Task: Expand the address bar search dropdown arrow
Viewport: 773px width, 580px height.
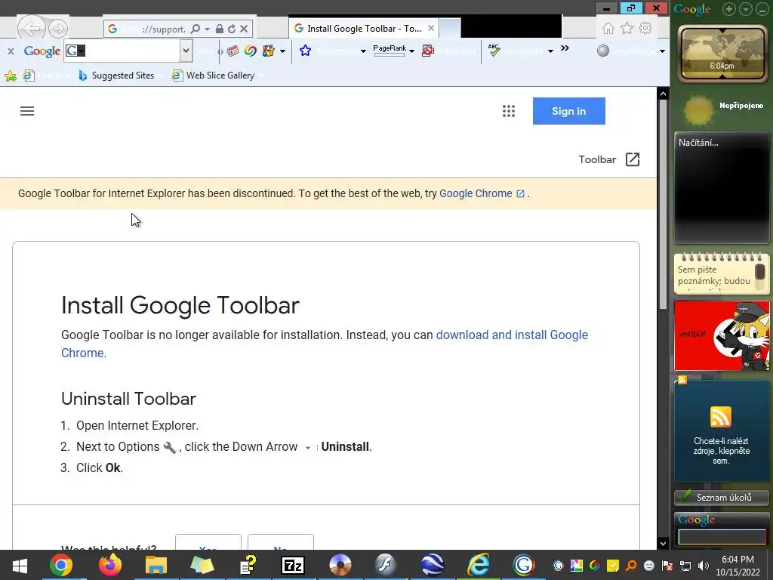Action: pos(207,29)
